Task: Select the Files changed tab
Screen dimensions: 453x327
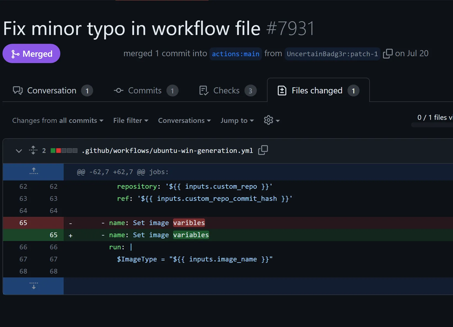Action: pyautogui.click(x=318, y=91)
